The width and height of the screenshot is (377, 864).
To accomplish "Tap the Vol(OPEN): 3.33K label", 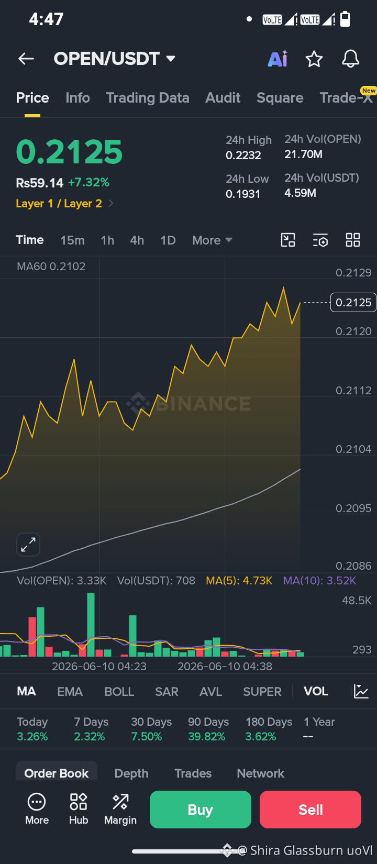I will tap(62, 580).
